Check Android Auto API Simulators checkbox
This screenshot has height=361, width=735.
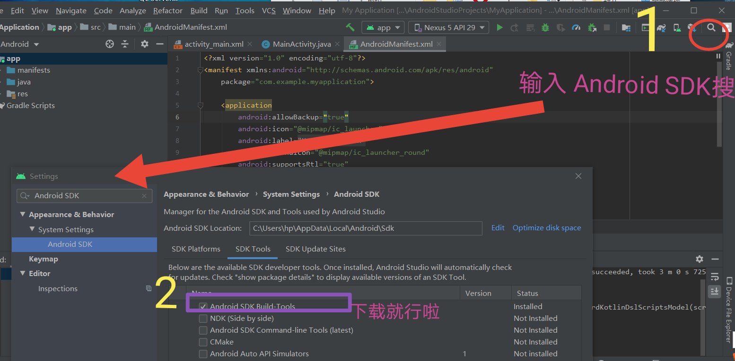tap(203, 354)
